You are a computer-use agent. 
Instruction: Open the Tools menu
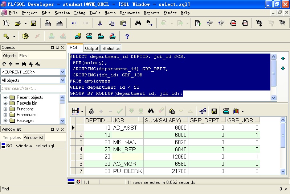click(95, 13)
